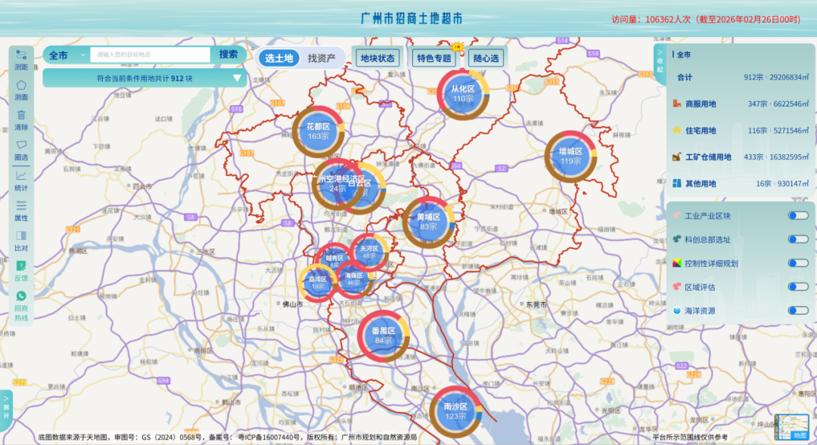Open the 全市 district dropdown

(67, 55)
